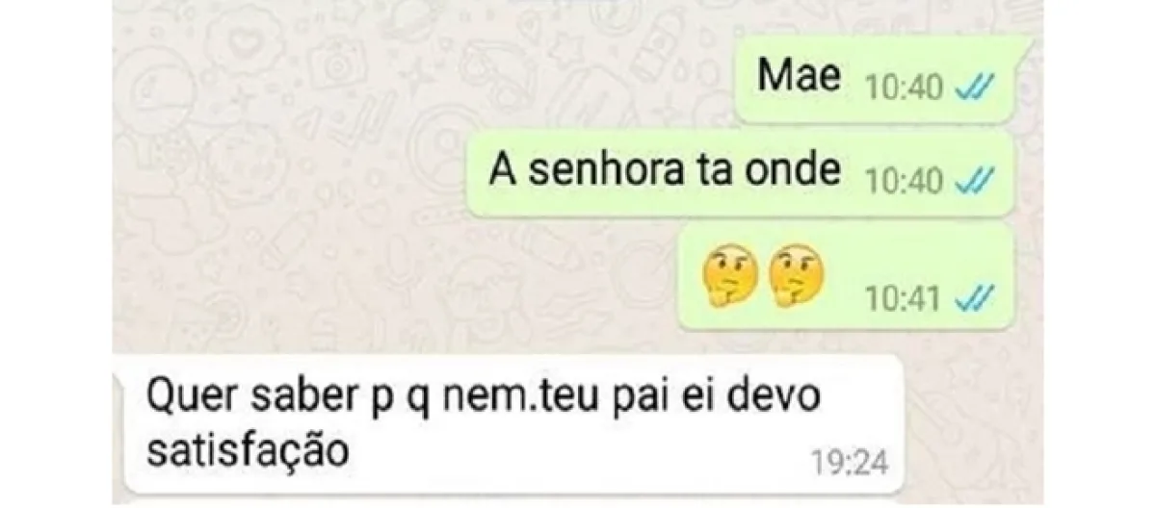Click the read receipt ticks on "A senhora ta onde"

click(973, 180)
